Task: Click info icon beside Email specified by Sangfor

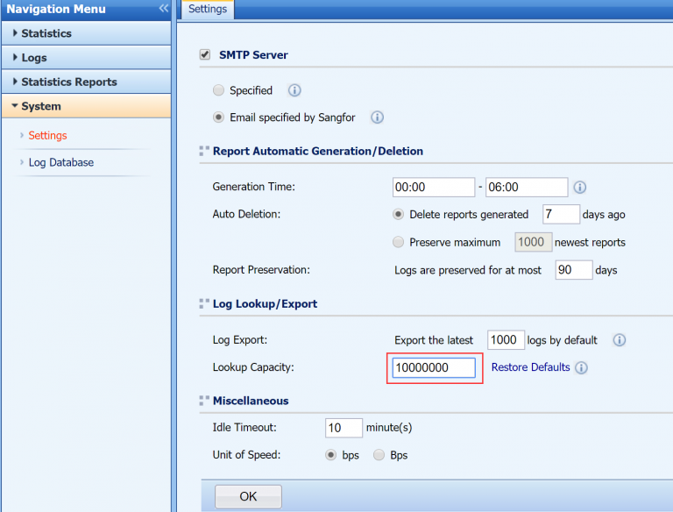Action: [377, 117]
